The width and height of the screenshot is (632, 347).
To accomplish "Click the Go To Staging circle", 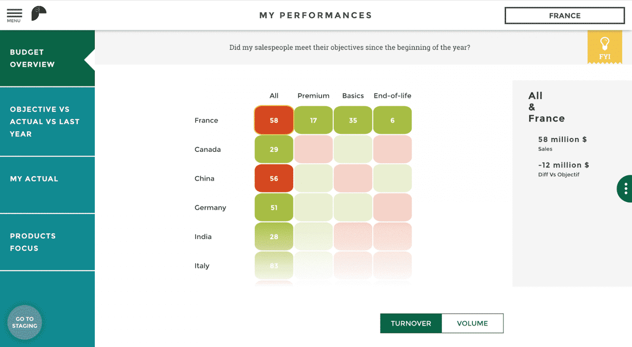I will click(24, 322).
